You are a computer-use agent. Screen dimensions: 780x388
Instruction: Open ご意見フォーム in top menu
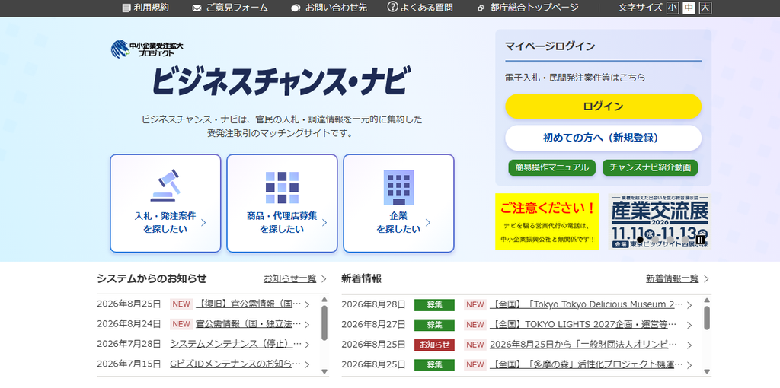tap(237, 8)
